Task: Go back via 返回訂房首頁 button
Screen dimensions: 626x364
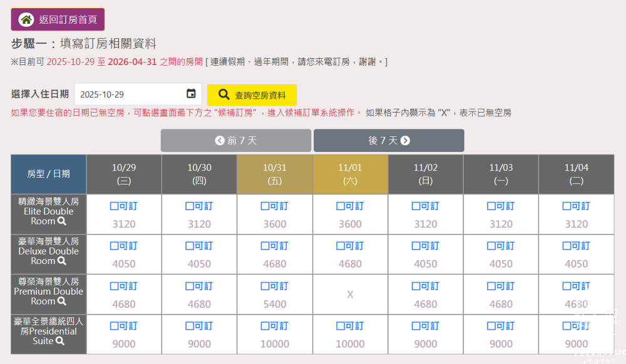Action: tap(58, 19)
